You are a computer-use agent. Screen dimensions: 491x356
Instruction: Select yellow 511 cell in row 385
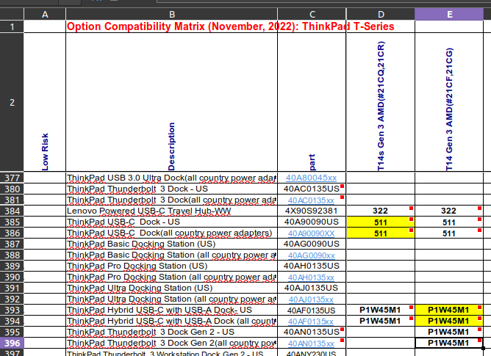(381, 222)
